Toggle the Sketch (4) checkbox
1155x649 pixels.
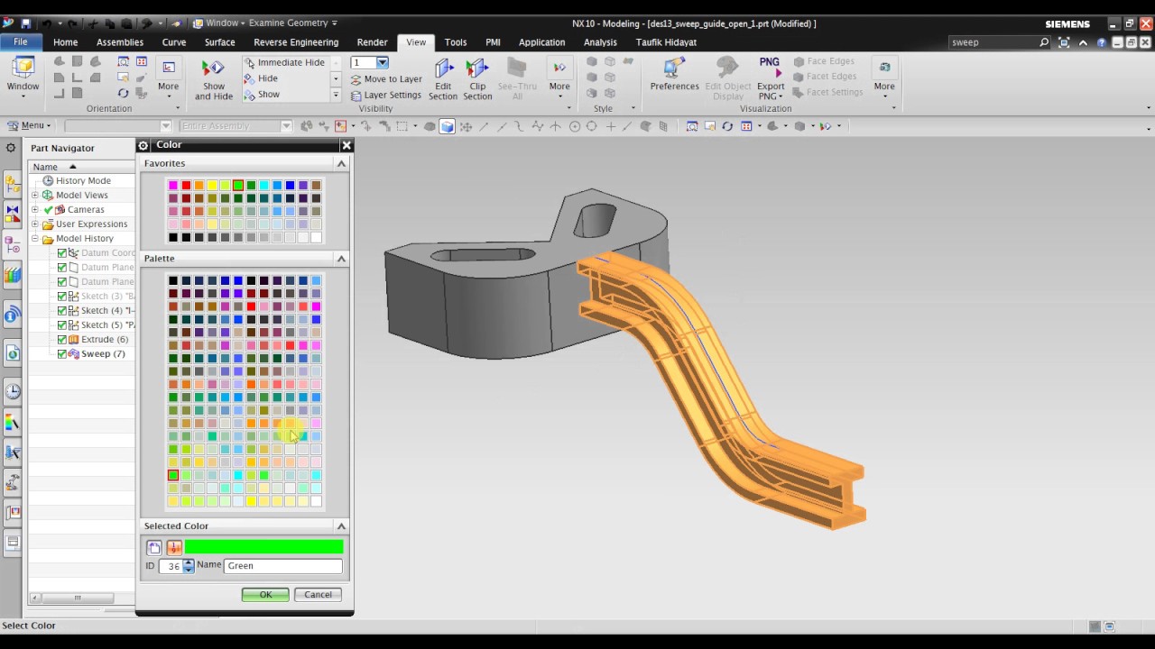click(x=62, y=311)
